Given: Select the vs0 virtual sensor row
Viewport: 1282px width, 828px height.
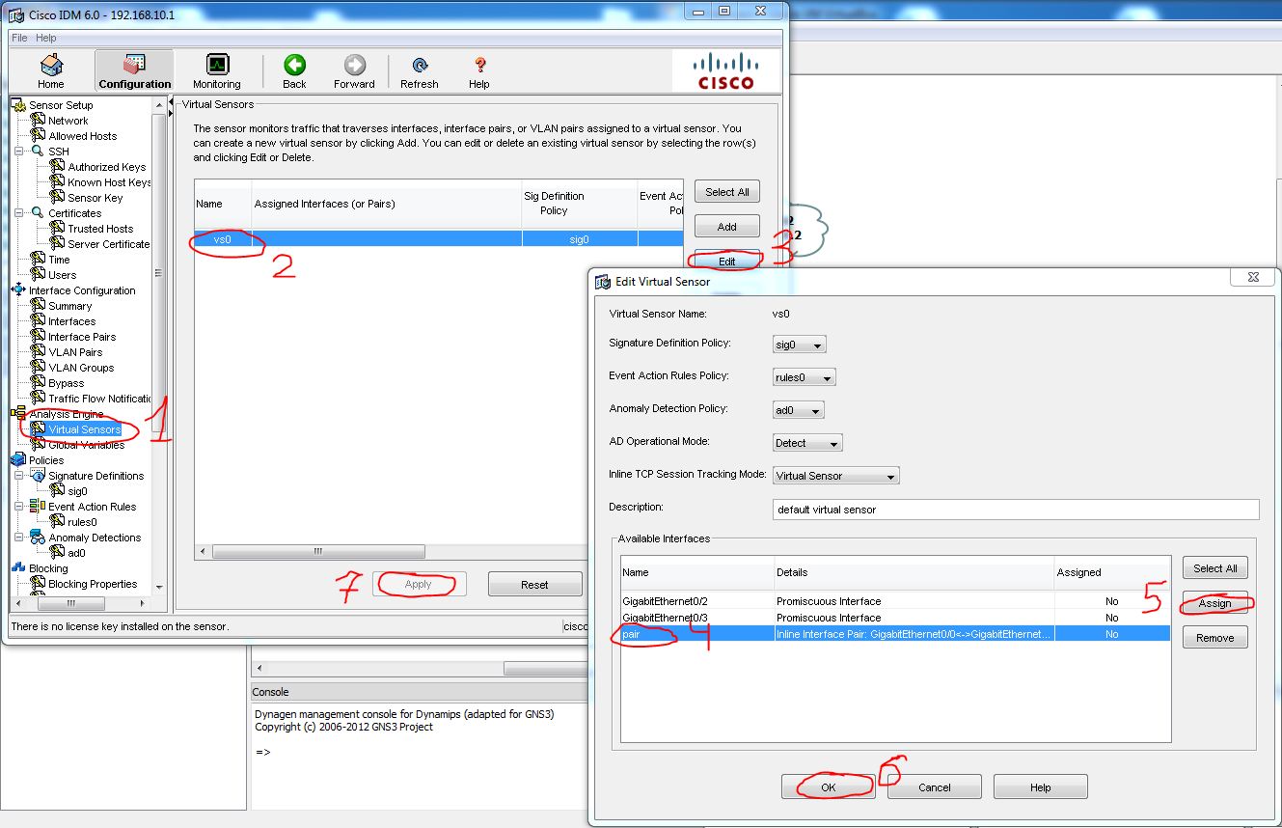Looking at the screenshot, I should tap(439, 238).
